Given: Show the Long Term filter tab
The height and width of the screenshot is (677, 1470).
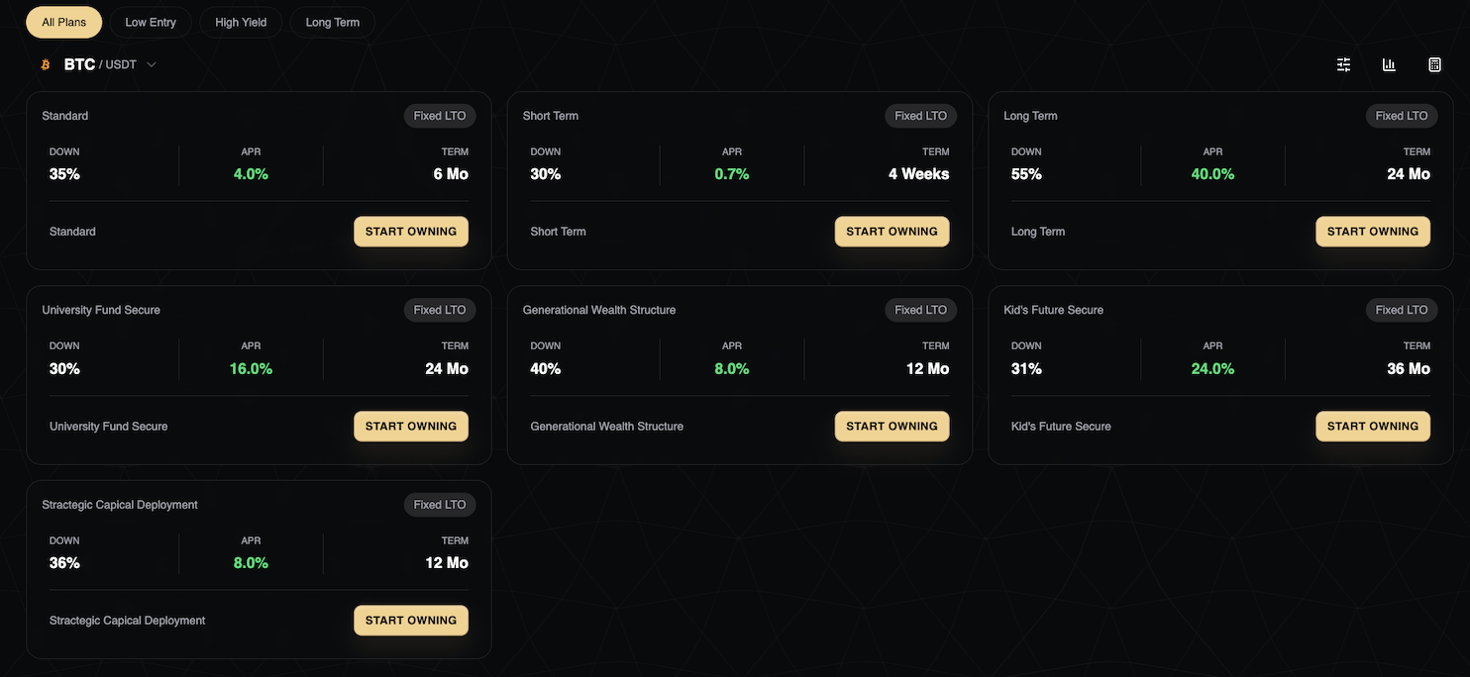Looking at the screenshot, I should (333, 22).
